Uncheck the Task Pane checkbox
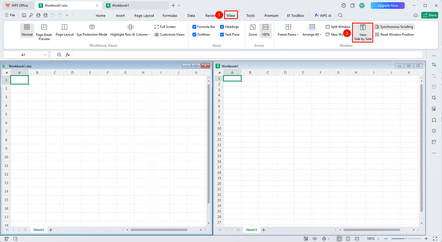442x242 pixels. pyautogui.click(x=222, y=35)
